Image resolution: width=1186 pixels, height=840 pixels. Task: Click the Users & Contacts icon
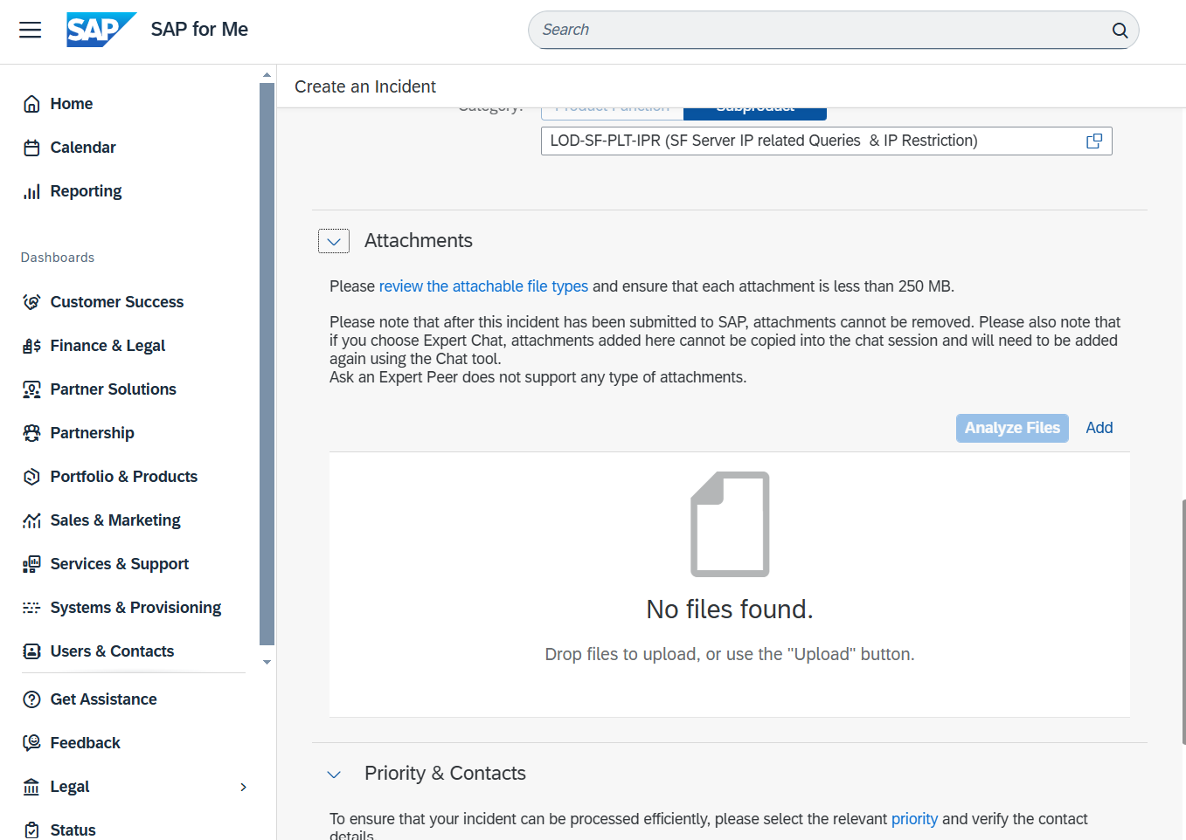point(31,651)
